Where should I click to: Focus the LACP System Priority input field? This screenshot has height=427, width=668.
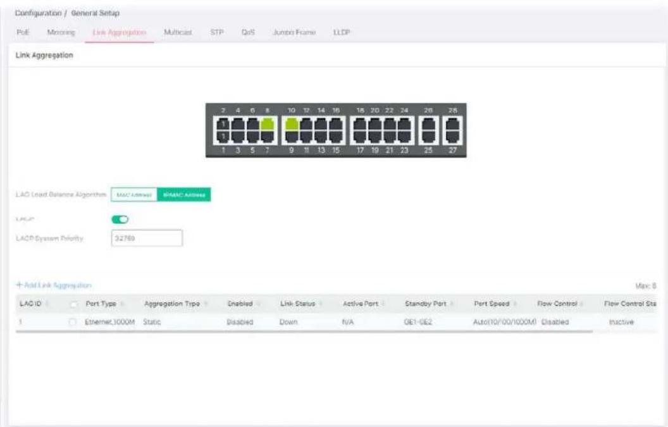[x=147, y=238]
